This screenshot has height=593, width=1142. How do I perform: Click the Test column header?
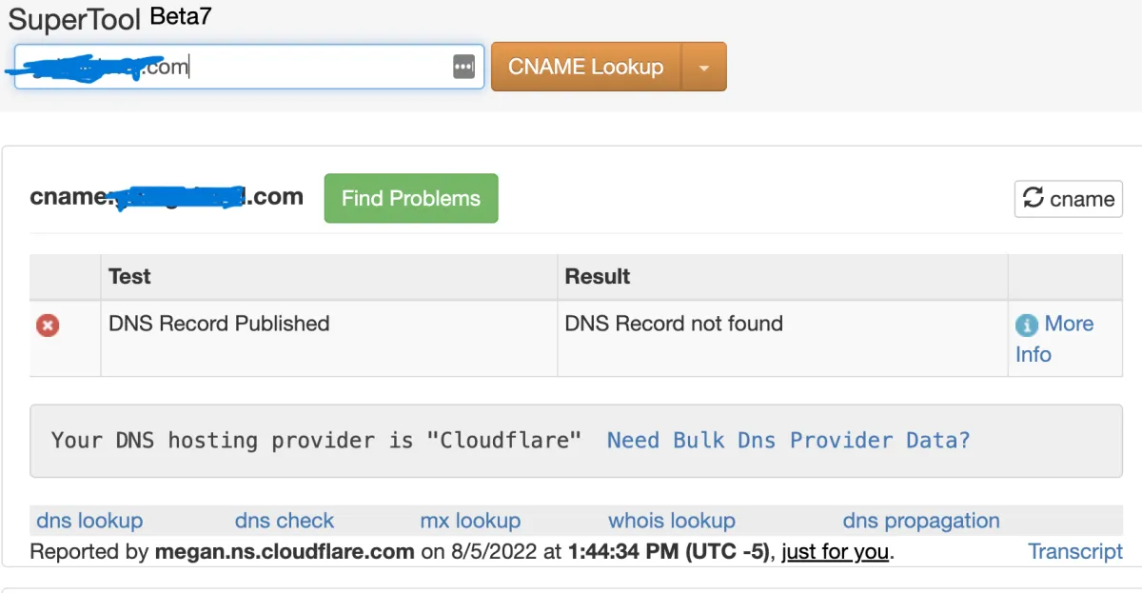click(x=129, y=277)
